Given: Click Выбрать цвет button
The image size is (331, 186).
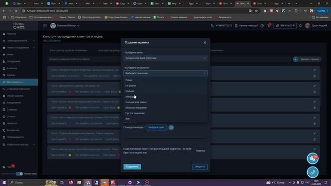Looking at the screenshot, I should pos(156,128).
